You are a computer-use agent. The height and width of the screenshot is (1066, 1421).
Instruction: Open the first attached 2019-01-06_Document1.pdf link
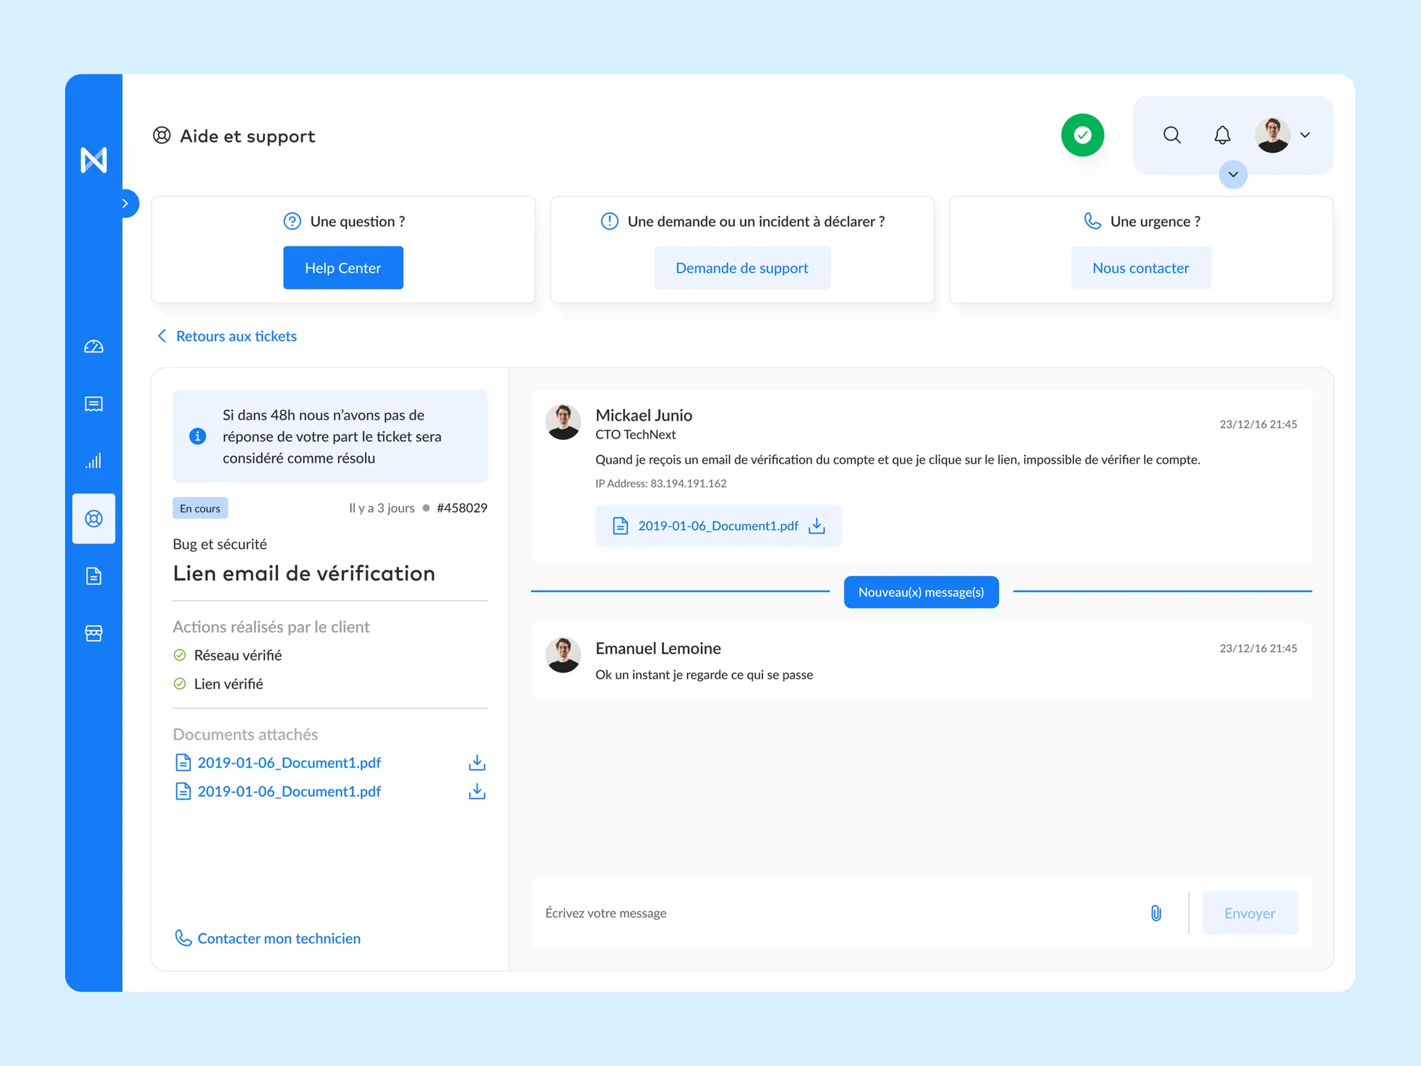click(278, 763)
